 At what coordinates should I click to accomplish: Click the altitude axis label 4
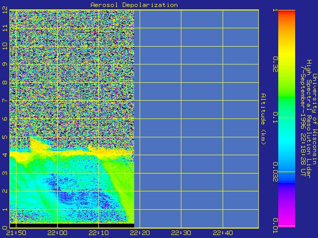tap(5, 155)
